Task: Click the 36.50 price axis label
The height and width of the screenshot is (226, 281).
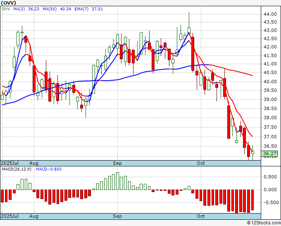Action: (x=270, y=146)
